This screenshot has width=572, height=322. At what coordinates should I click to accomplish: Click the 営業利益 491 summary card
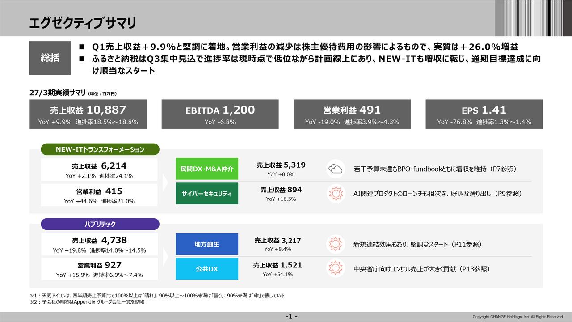pos(352,114)
